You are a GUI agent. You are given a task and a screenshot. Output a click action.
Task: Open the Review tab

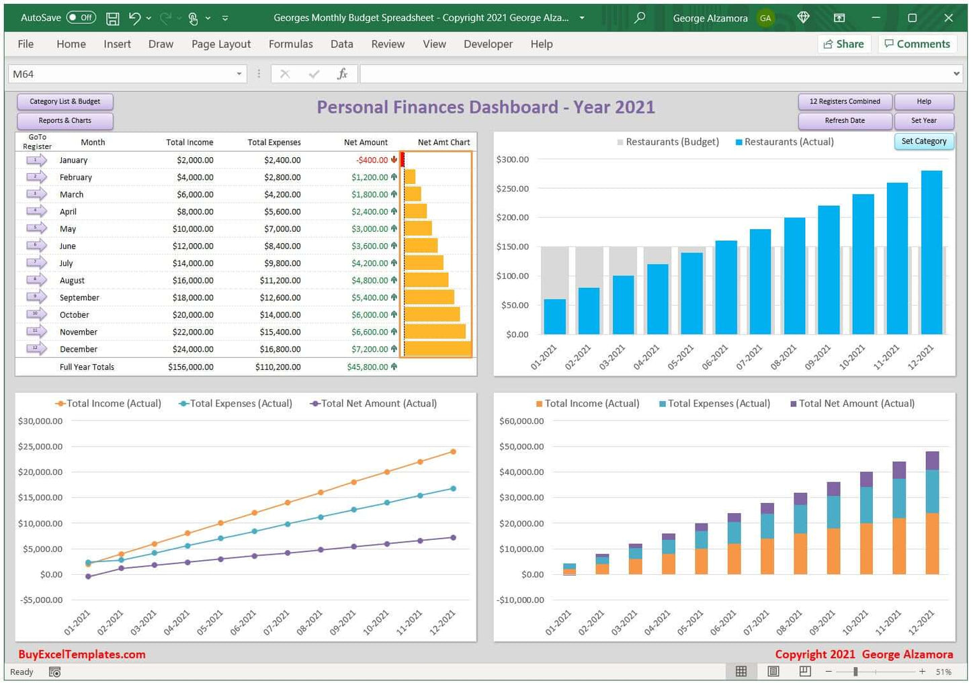pos(388,44)
